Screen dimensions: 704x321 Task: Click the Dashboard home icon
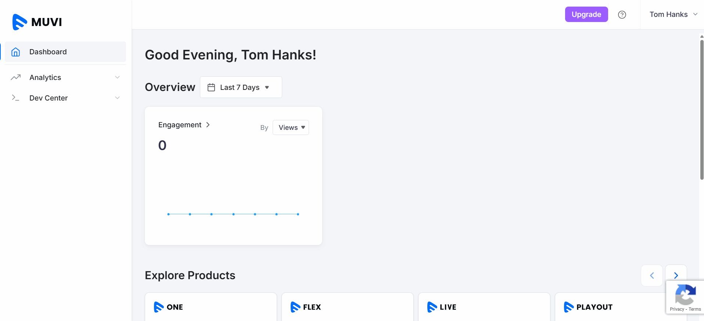pyautogui.click(x=15, y=52)
